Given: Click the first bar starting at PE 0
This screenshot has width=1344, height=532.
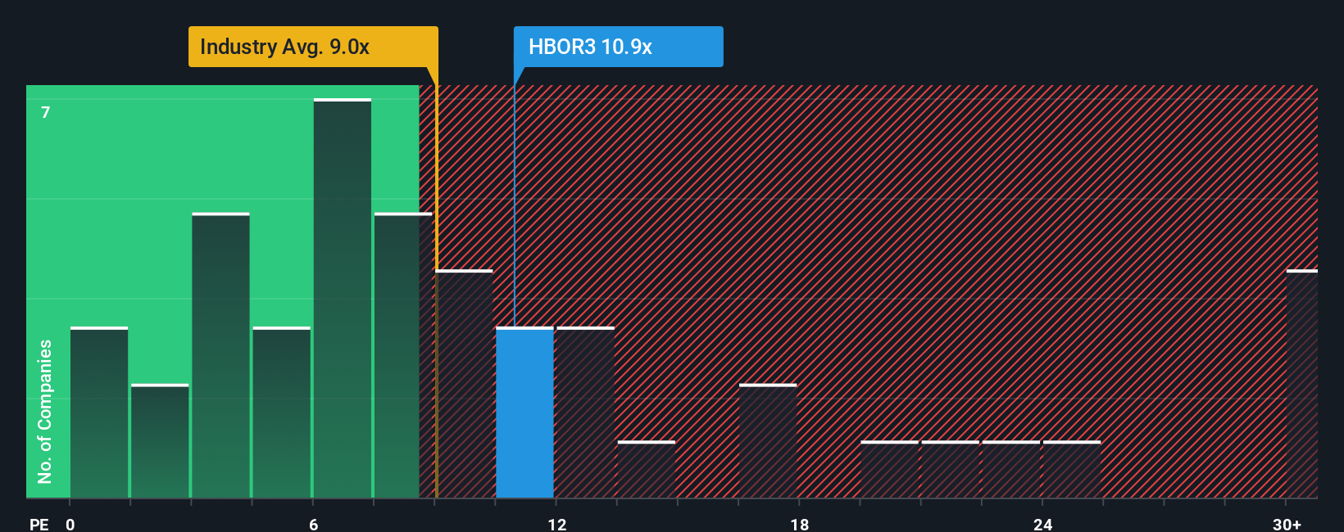Looking at the screenshot, I should tap(99, 413).
